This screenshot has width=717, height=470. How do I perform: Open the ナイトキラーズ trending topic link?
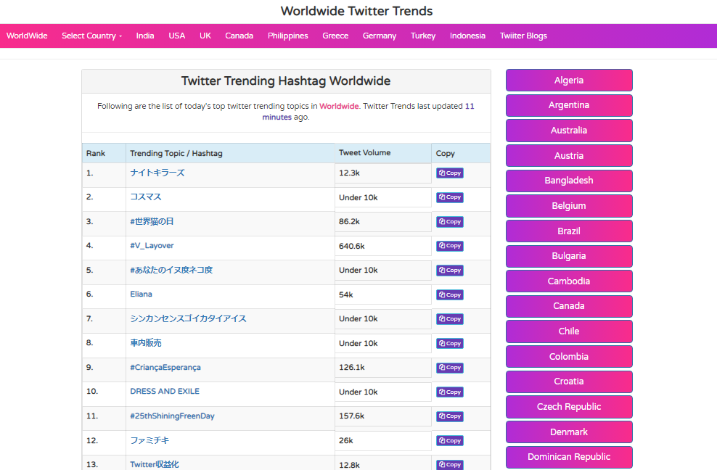(157, 173)
